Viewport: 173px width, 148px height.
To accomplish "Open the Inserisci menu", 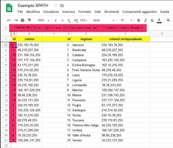I will (69, 12).
